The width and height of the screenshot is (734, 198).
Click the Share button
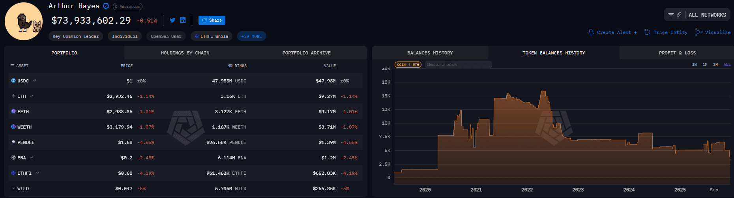tap(212, 20)
